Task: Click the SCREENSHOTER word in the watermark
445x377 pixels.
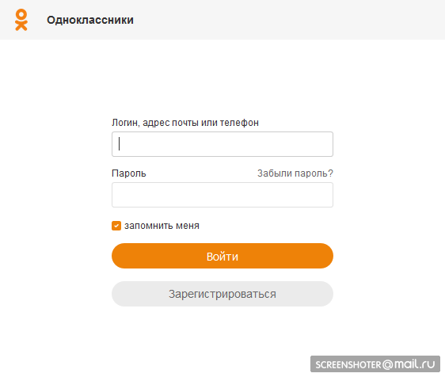Action: pos(348,365)
